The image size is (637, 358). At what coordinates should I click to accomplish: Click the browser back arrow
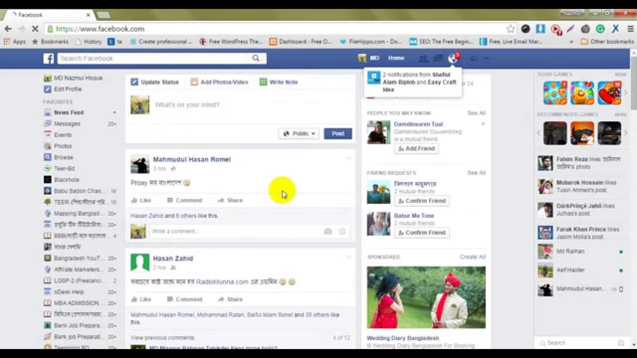coord(8,29)
